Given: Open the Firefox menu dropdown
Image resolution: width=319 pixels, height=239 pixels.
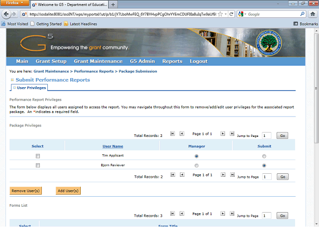Looking at the screenshot, I should pos(14,3).
